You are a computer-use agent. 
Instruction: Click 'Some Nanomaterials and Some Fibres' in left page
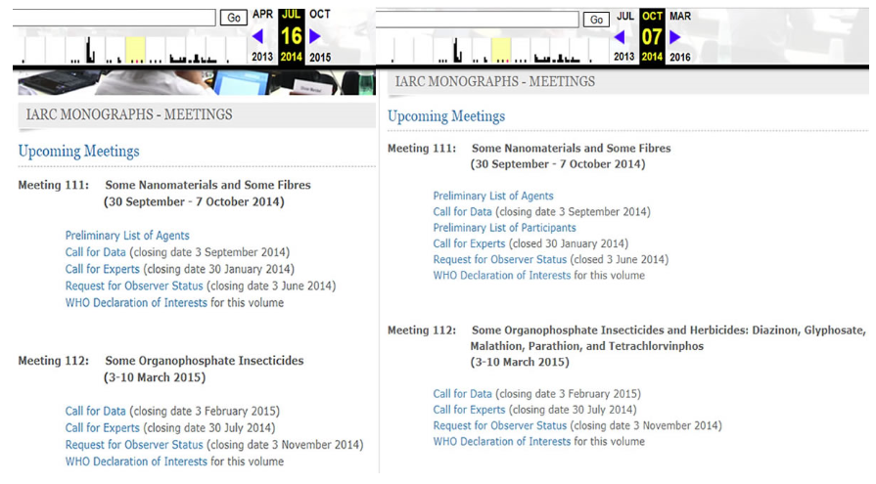click(x=207, y=185)
